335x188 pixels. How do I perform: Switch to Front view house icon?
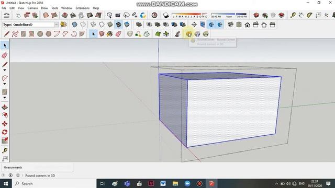pos(247,25)
